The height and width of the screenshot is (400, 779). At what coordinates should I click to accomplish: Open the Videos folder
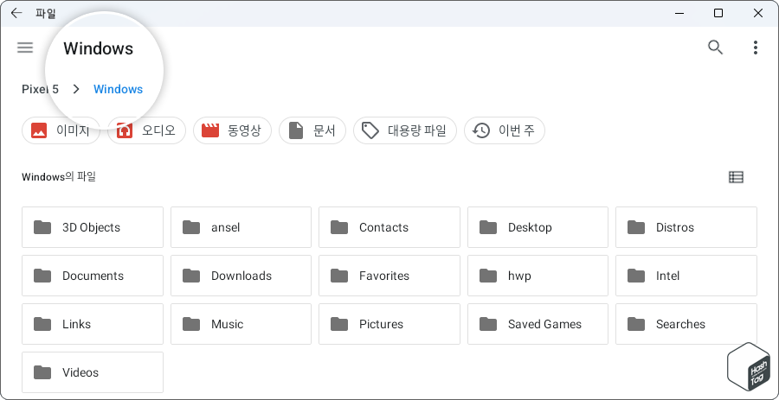click(93, 372)
